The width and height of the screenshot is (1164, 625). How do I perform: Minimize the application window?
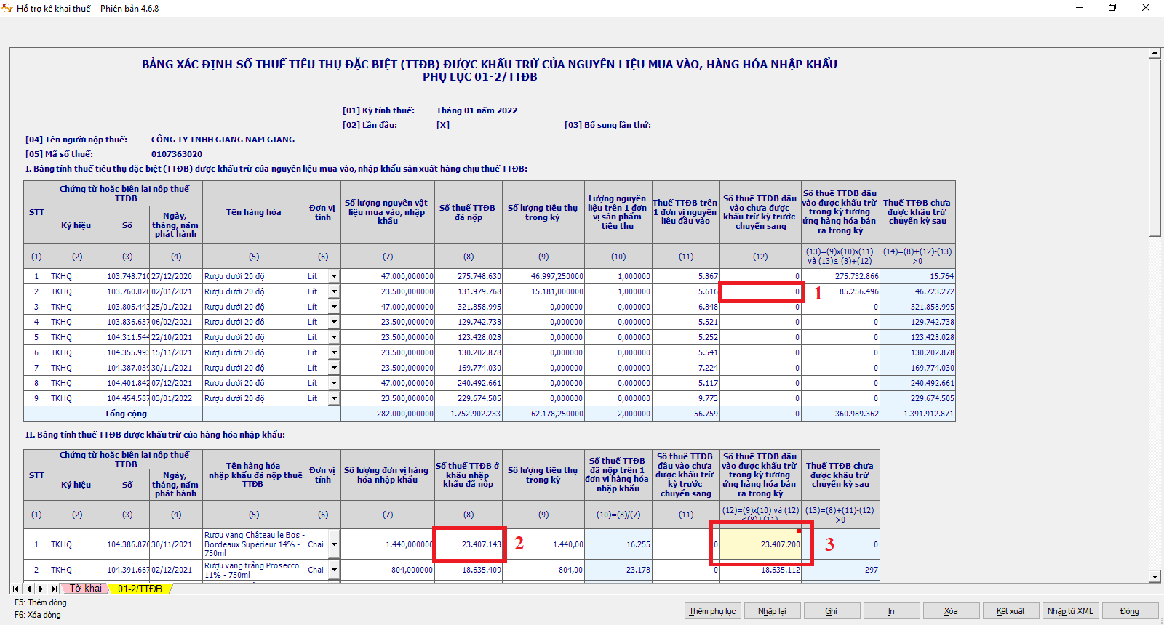(1079, 8)
